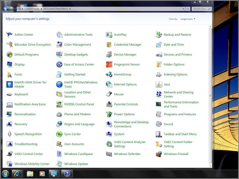Open the Parental Controls link
The image size is (239, 179).
(x=126, y=104)
